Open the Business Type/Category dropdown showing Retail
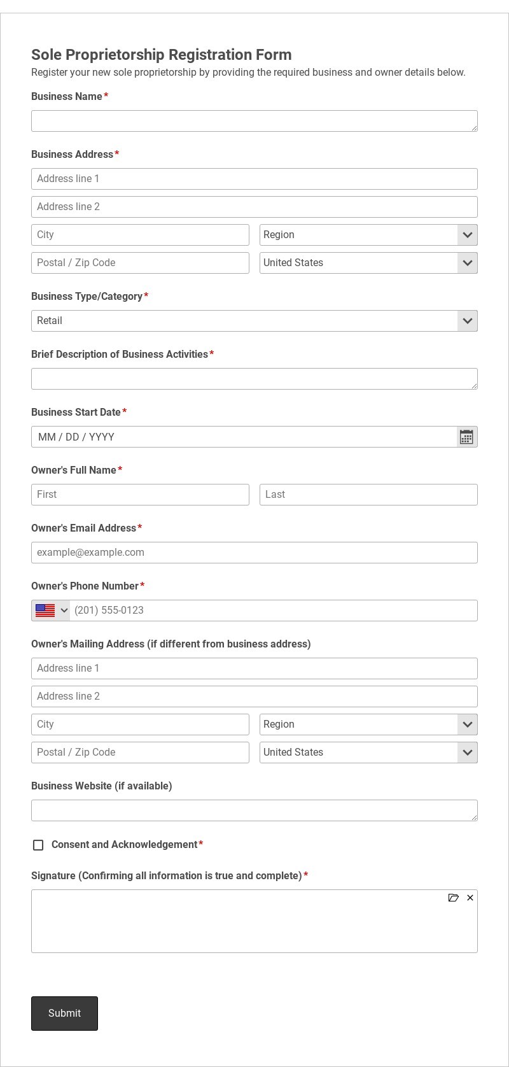The image size is (509, 1067). coord(254,321)
